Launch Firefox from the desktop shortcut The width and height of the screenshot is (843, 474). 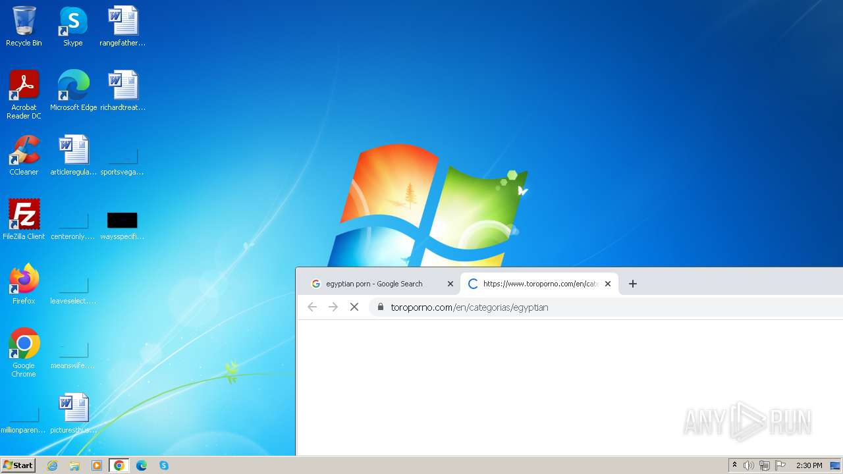click(x=24, y=284)
